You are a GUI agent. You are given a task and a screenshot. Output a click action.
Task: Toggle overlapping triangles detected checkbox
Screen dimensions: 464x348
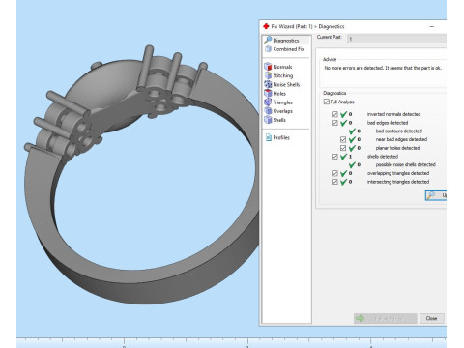(334, 173)
